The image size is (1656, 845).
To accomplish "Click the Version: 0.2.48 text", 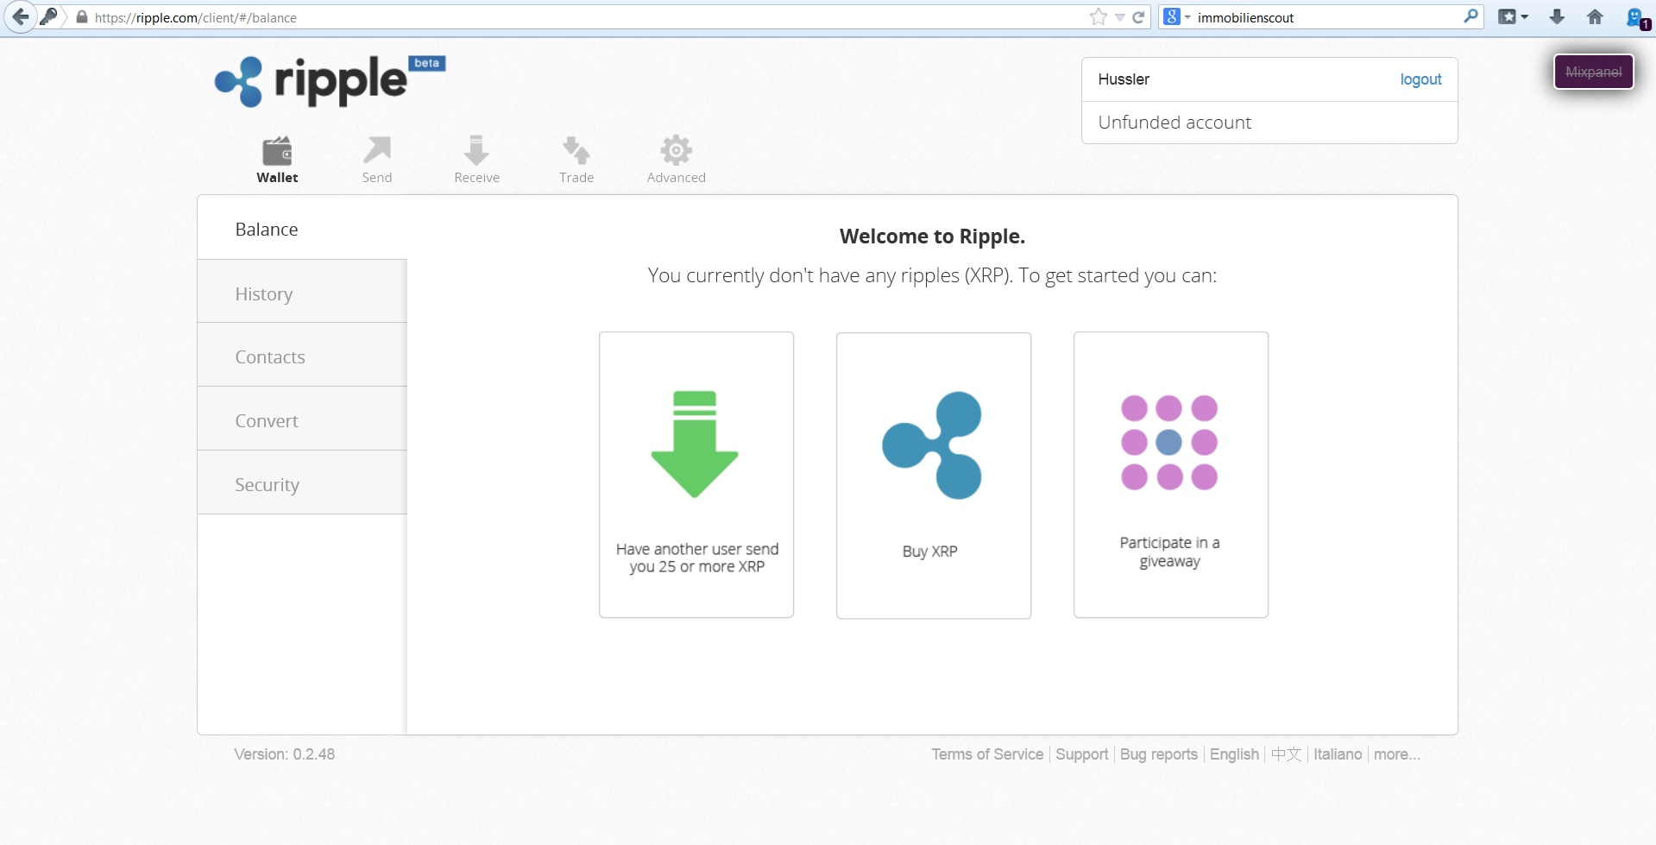I will 284,754.
